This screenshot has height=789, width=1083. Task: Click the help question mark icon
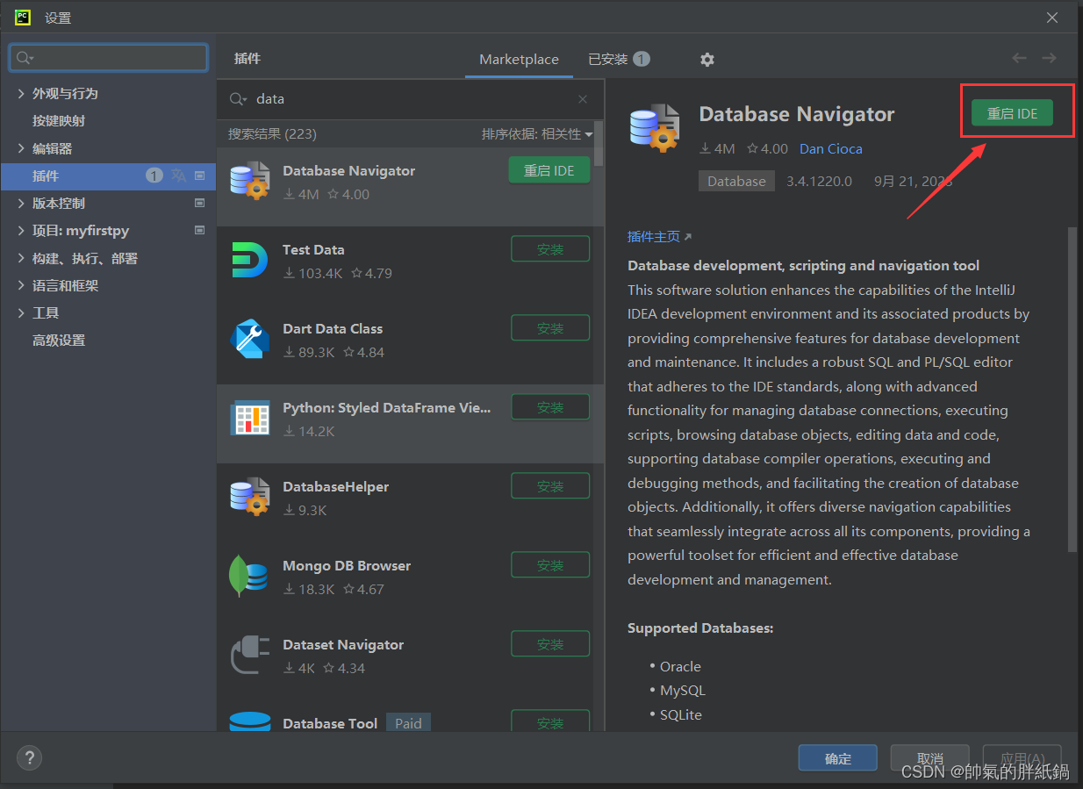point(29,758)
